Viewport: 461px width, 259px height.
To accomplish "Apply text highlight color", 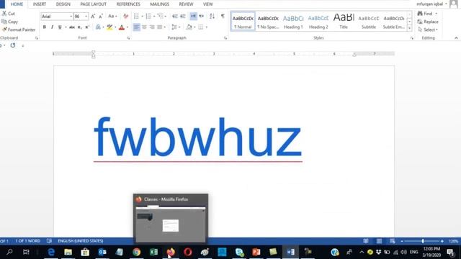I will [x=109, y=27].
